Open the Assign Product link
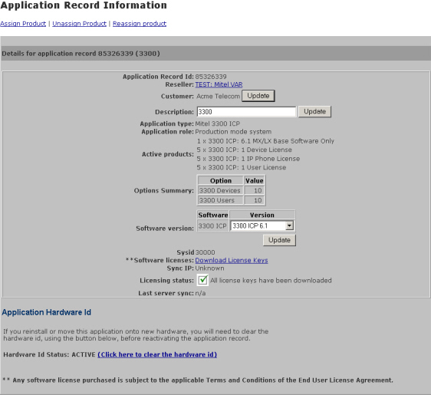The width and height of the screenshot is (431, 395). coord(23,24)
